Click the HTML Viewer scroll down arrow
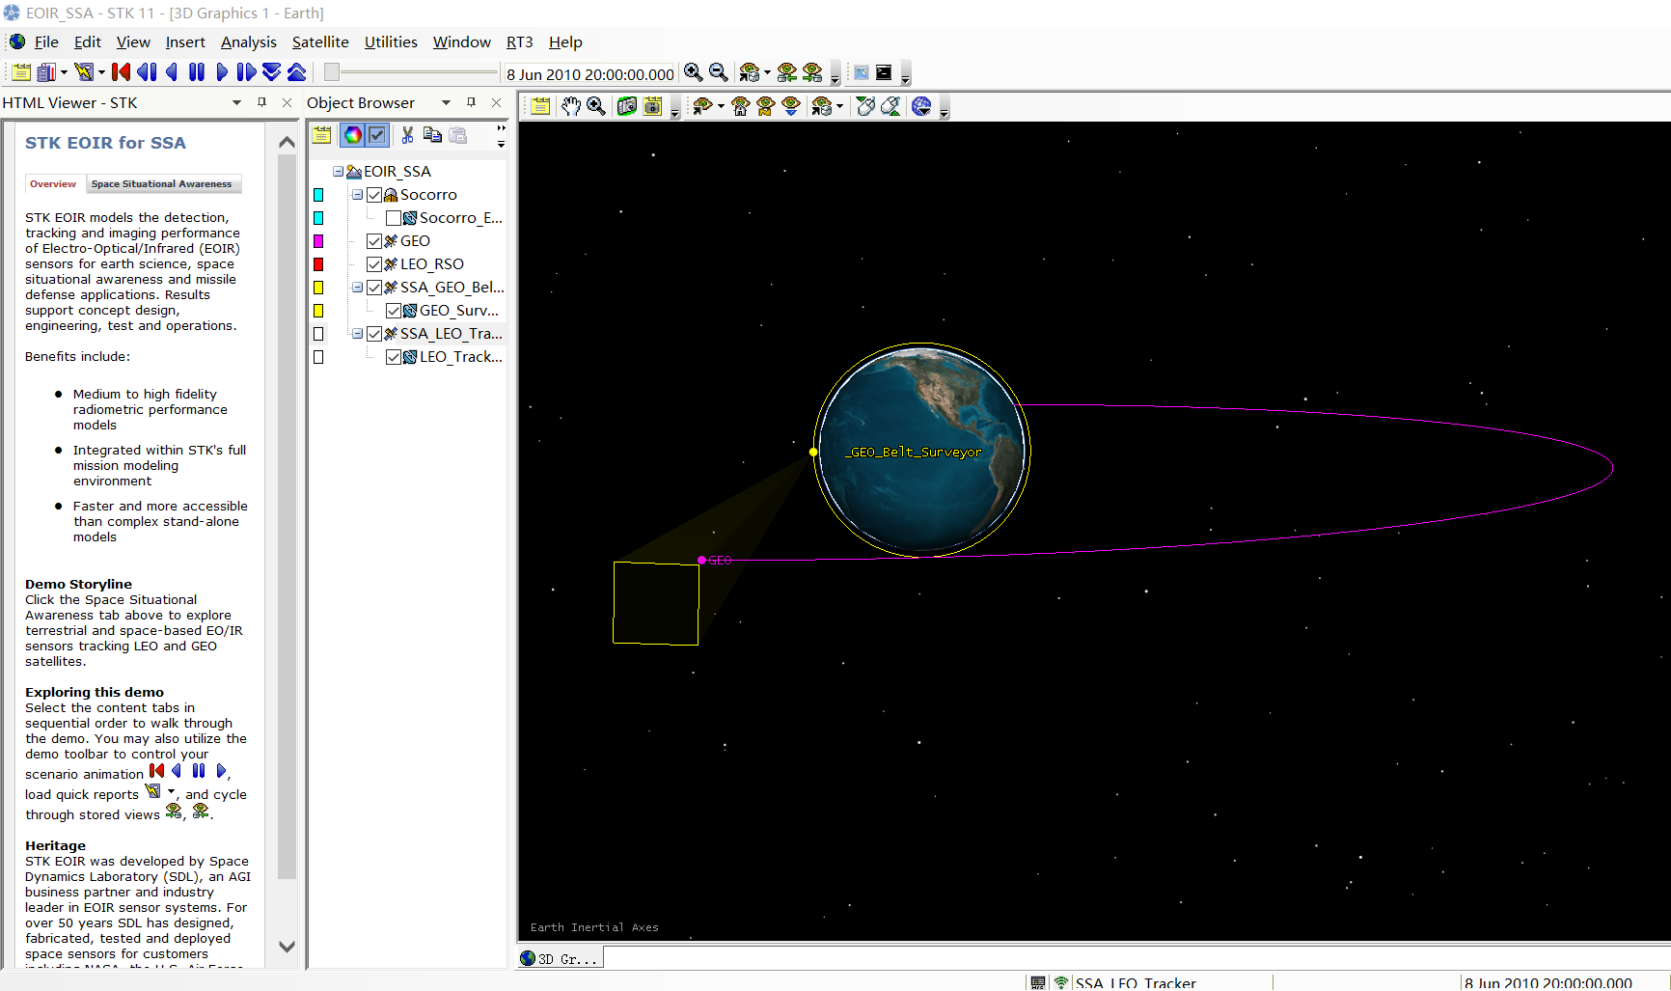 coord(287,947)
